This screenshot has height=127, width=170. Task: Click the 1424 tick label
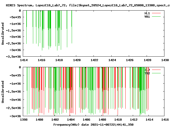click(x=112, y=60)
